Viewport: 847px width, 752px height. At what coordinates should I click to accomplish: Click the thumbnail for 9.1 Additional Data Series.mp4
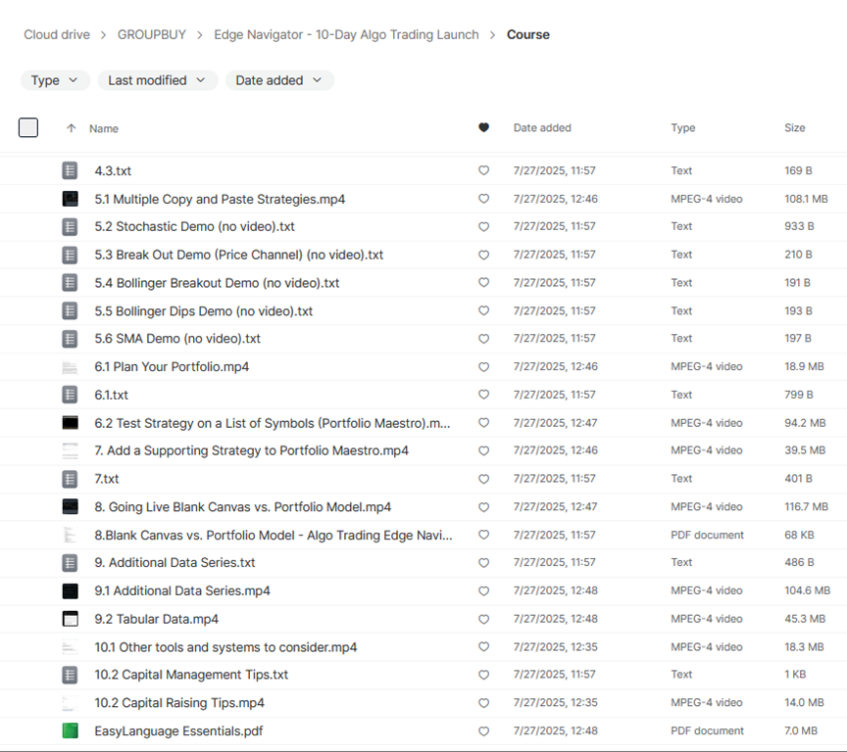pos(70,590)
